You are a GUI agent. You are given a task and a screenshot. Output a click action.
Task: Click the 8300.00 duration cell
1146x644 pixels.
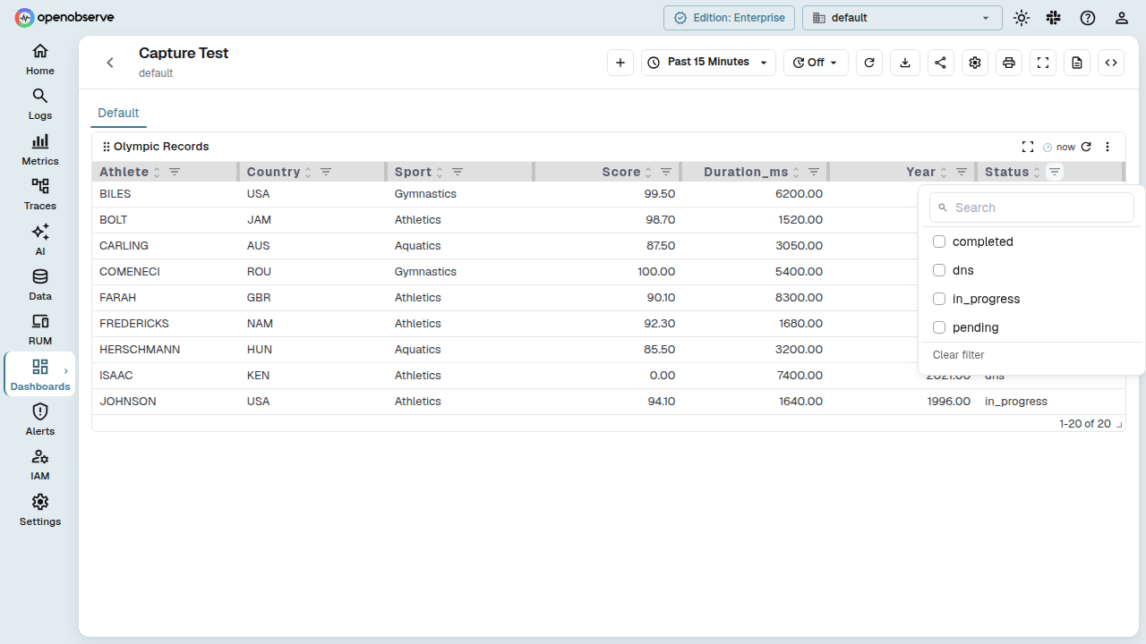point(756,298)
